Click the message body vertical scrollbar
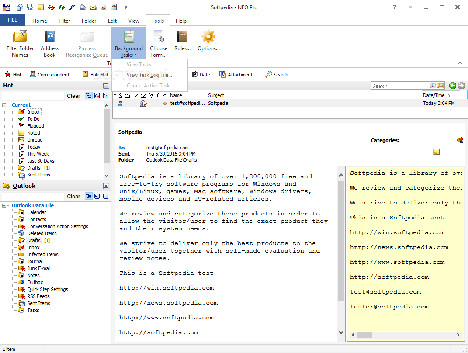The image size is (468, 353). click(x=341, y=254)
